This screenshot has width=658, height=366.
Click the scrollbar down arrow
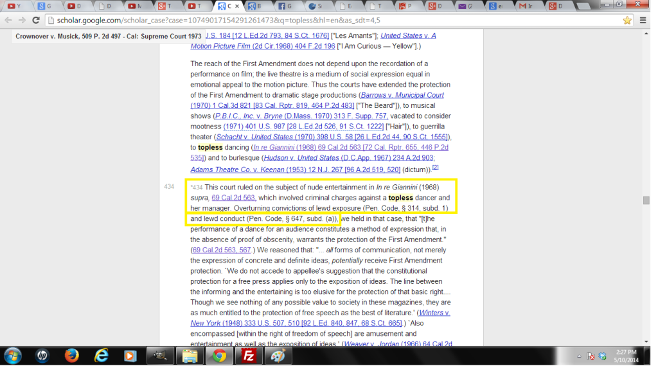(646, 342)
